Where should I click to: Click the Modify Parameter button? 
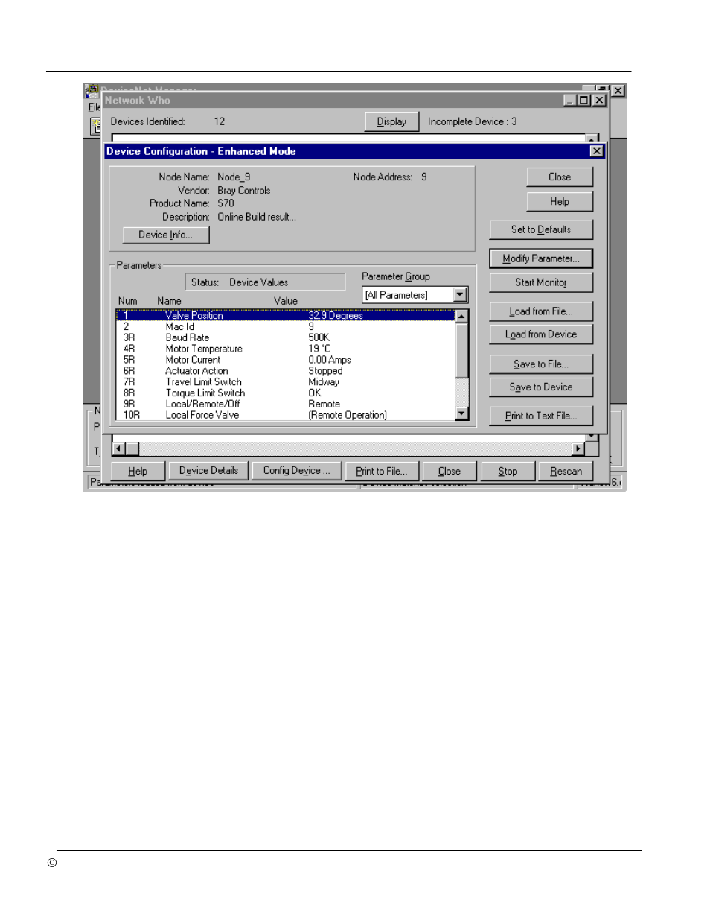coord(540,258)
